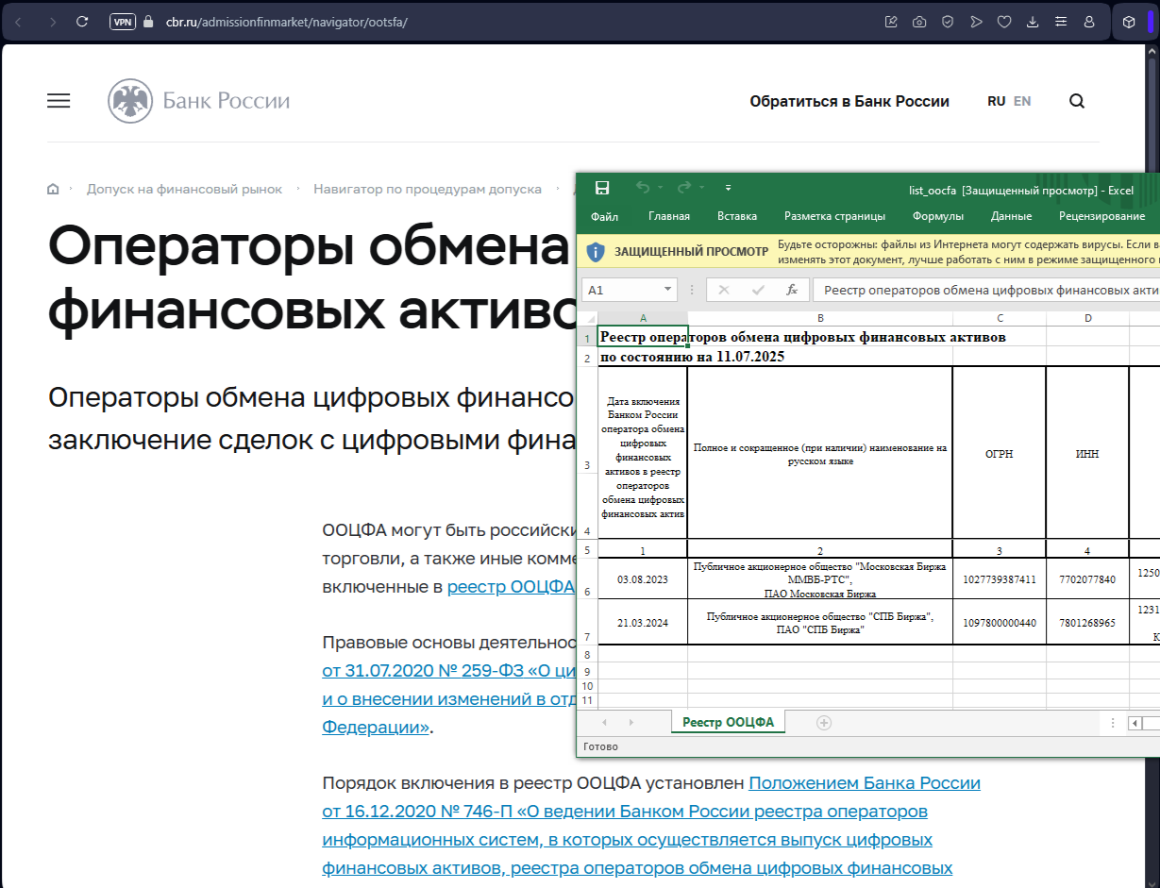Click the cbr.ru address bar URL
The width and height of the screenshot is (1160, 888).
click(286, 22)
